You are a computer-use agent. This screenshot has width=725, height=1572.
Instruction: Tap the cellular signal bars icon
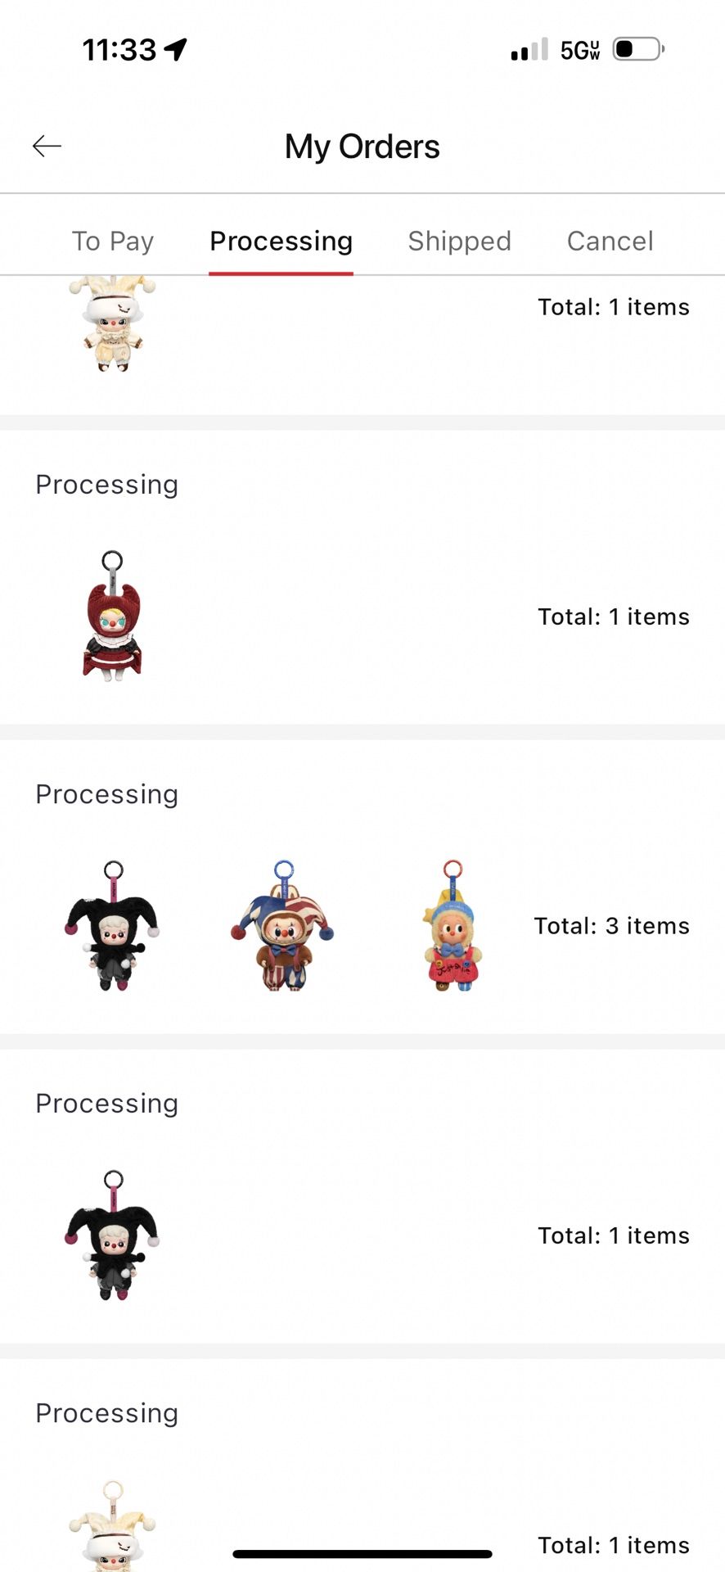(x=529, y=49)
